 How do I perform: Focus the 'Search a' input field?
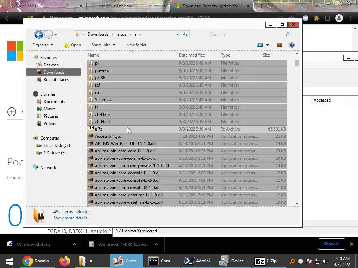pyautogui.click(x=246, y=34)
